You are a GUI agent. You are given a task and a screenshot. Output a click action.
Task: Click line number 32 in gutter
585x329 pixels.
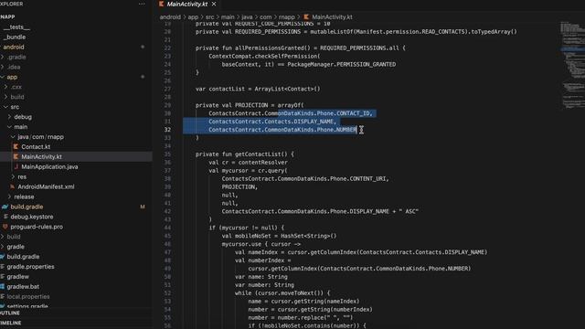pyautogui.click(x=167, y=130)
